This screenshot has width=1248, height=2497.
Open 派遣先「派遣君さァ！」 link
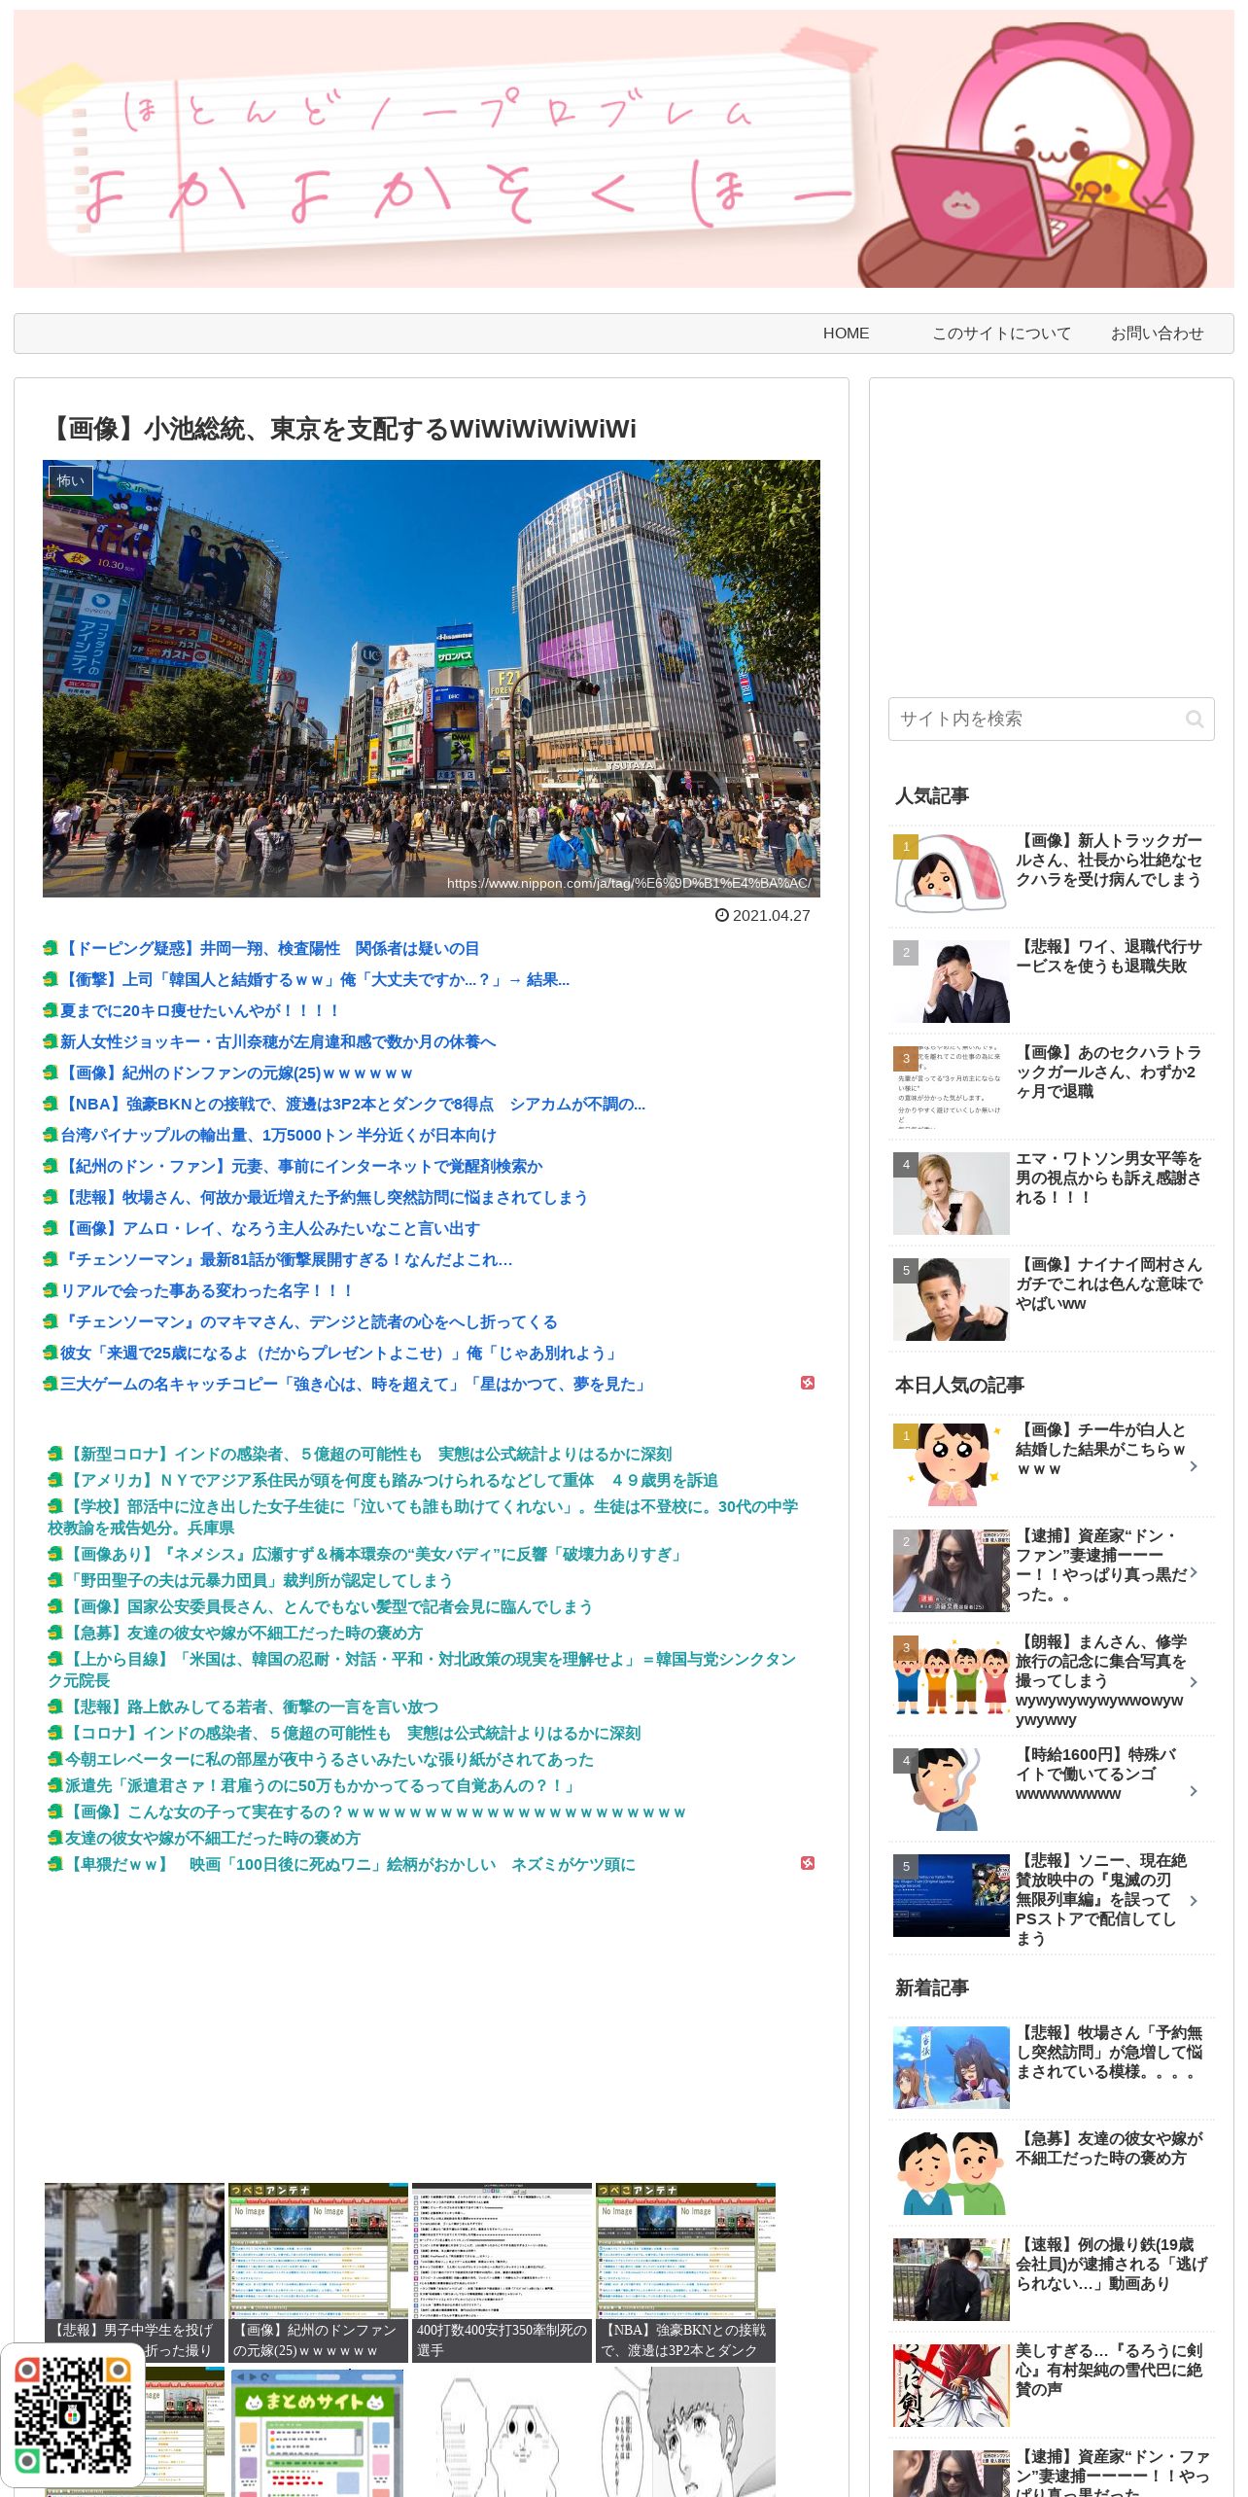pyautogui.click(x=322, y=1785)
